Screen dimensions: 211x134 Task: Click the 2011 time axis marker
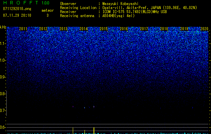coord(23,28)
